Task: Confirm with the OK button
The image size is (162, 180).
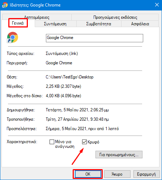Action: (88, 174)
